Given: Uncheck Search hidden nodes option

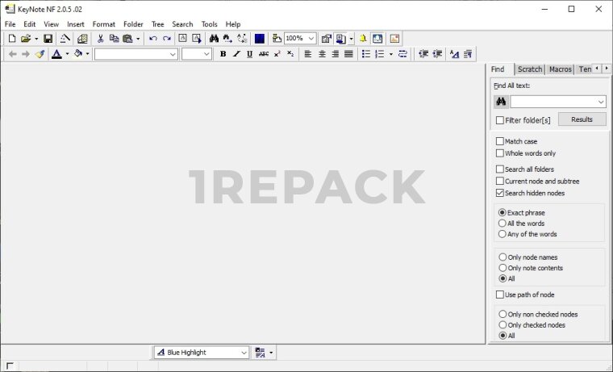Looking at the screenshot, I should pos(500,193).
